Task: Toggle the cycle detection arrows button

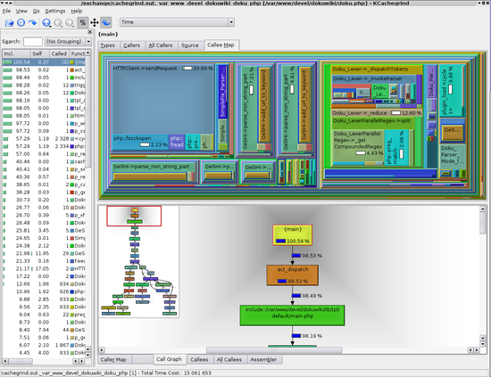Action: tap(95, 22)
